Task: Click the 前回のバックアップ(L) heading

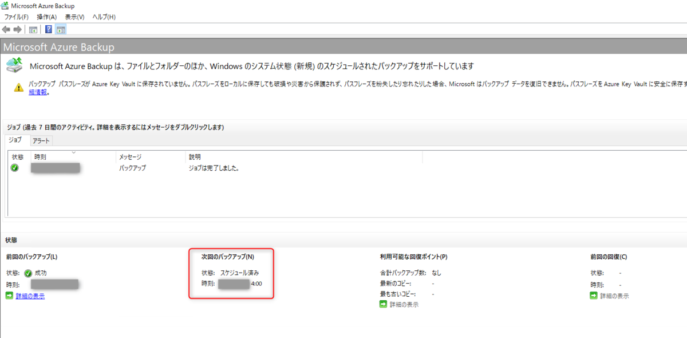Action: tap(31, 257)
